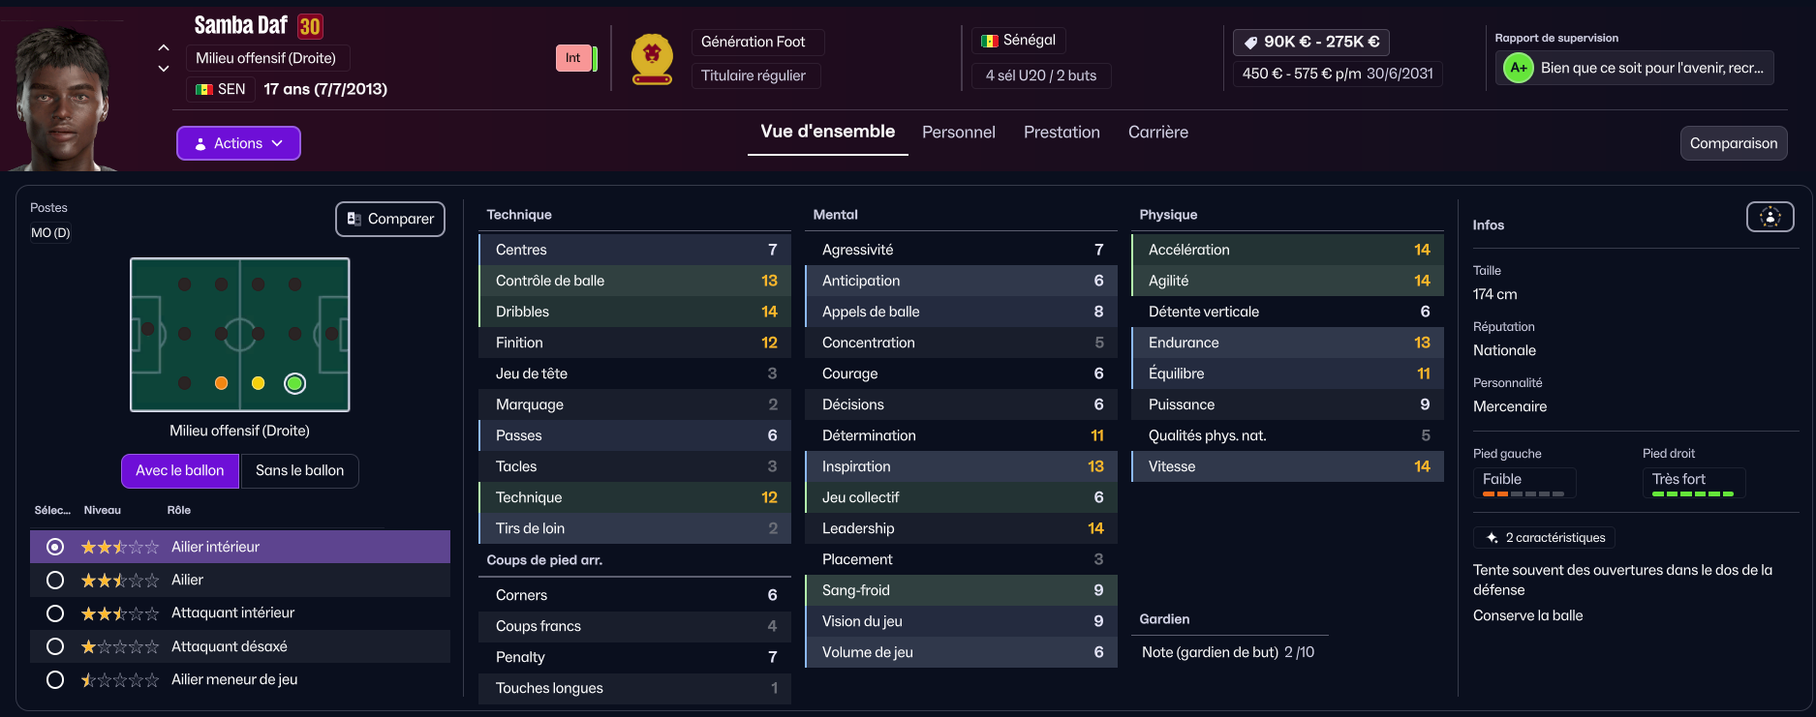Viewport: 1816px width, 717px height.
Task: Click the orange position dot on pitch
Action: pyautogui.click(x=221, y=383)
